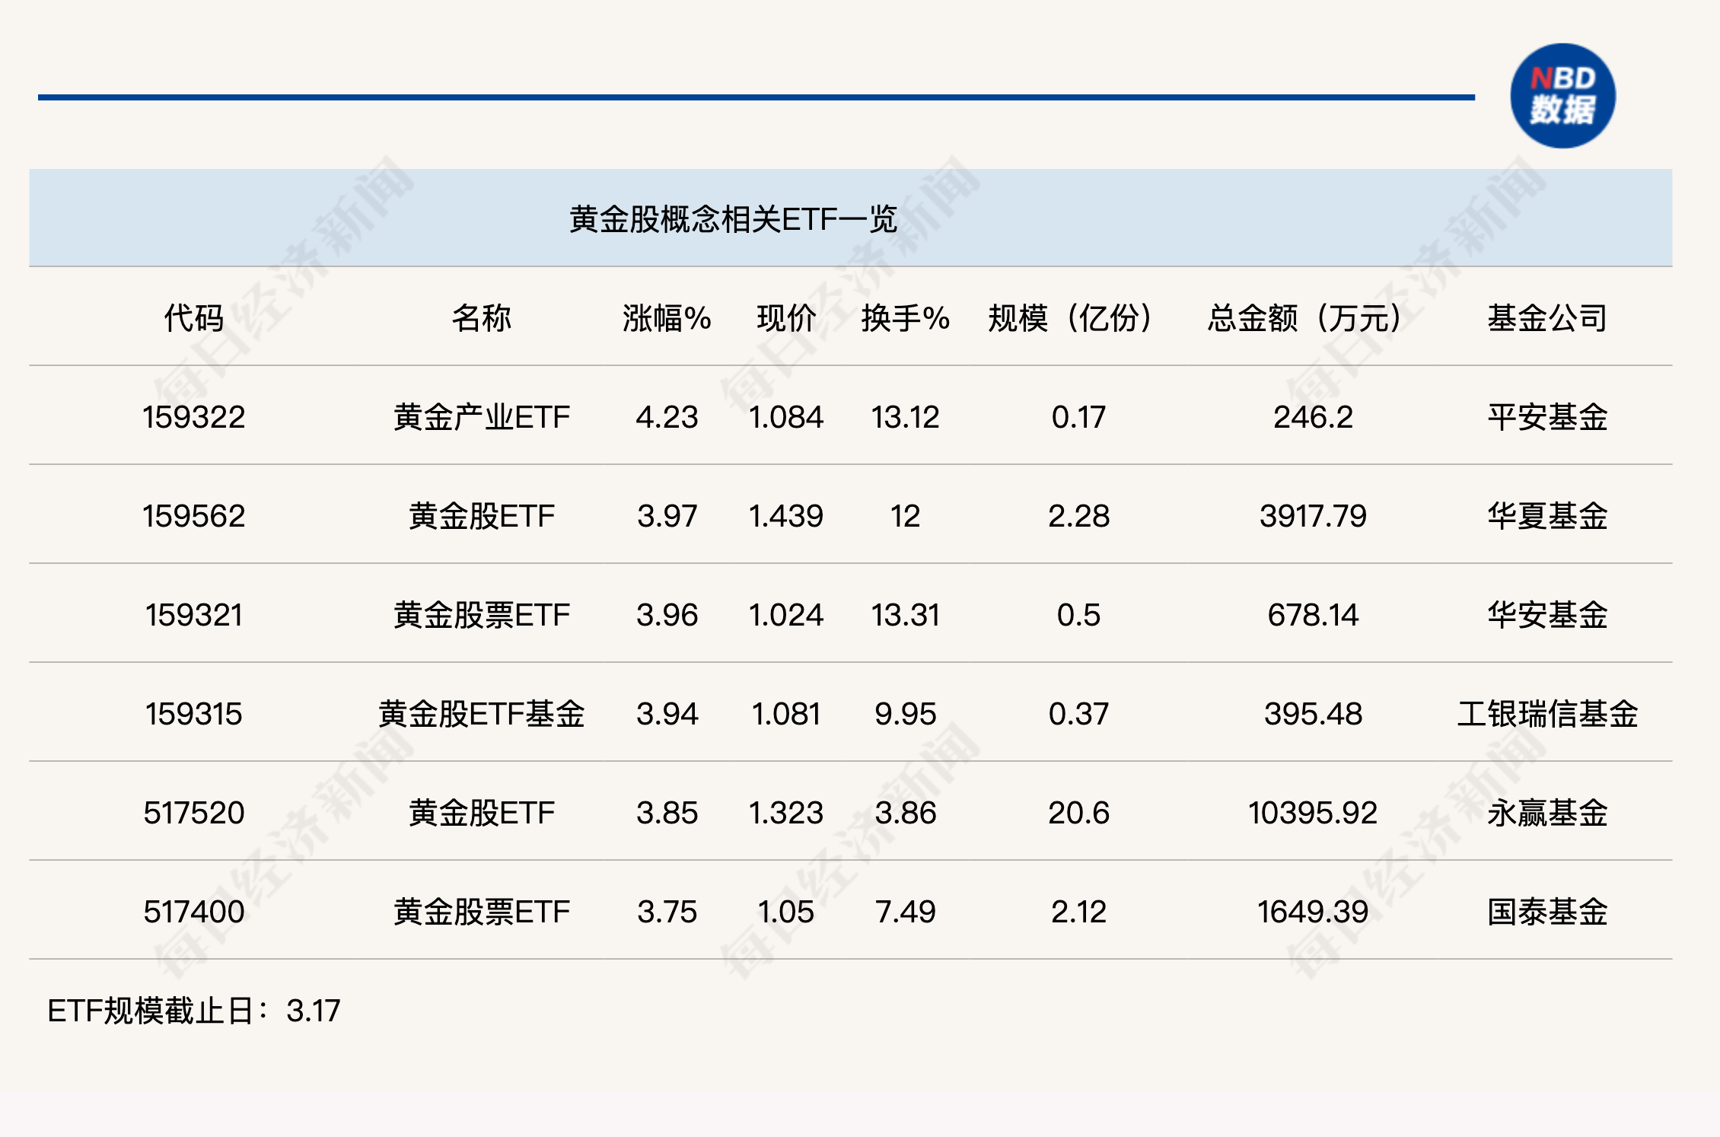Click the 基金公司 column header
1720x1137 pixels.
tap(1547, 318)
